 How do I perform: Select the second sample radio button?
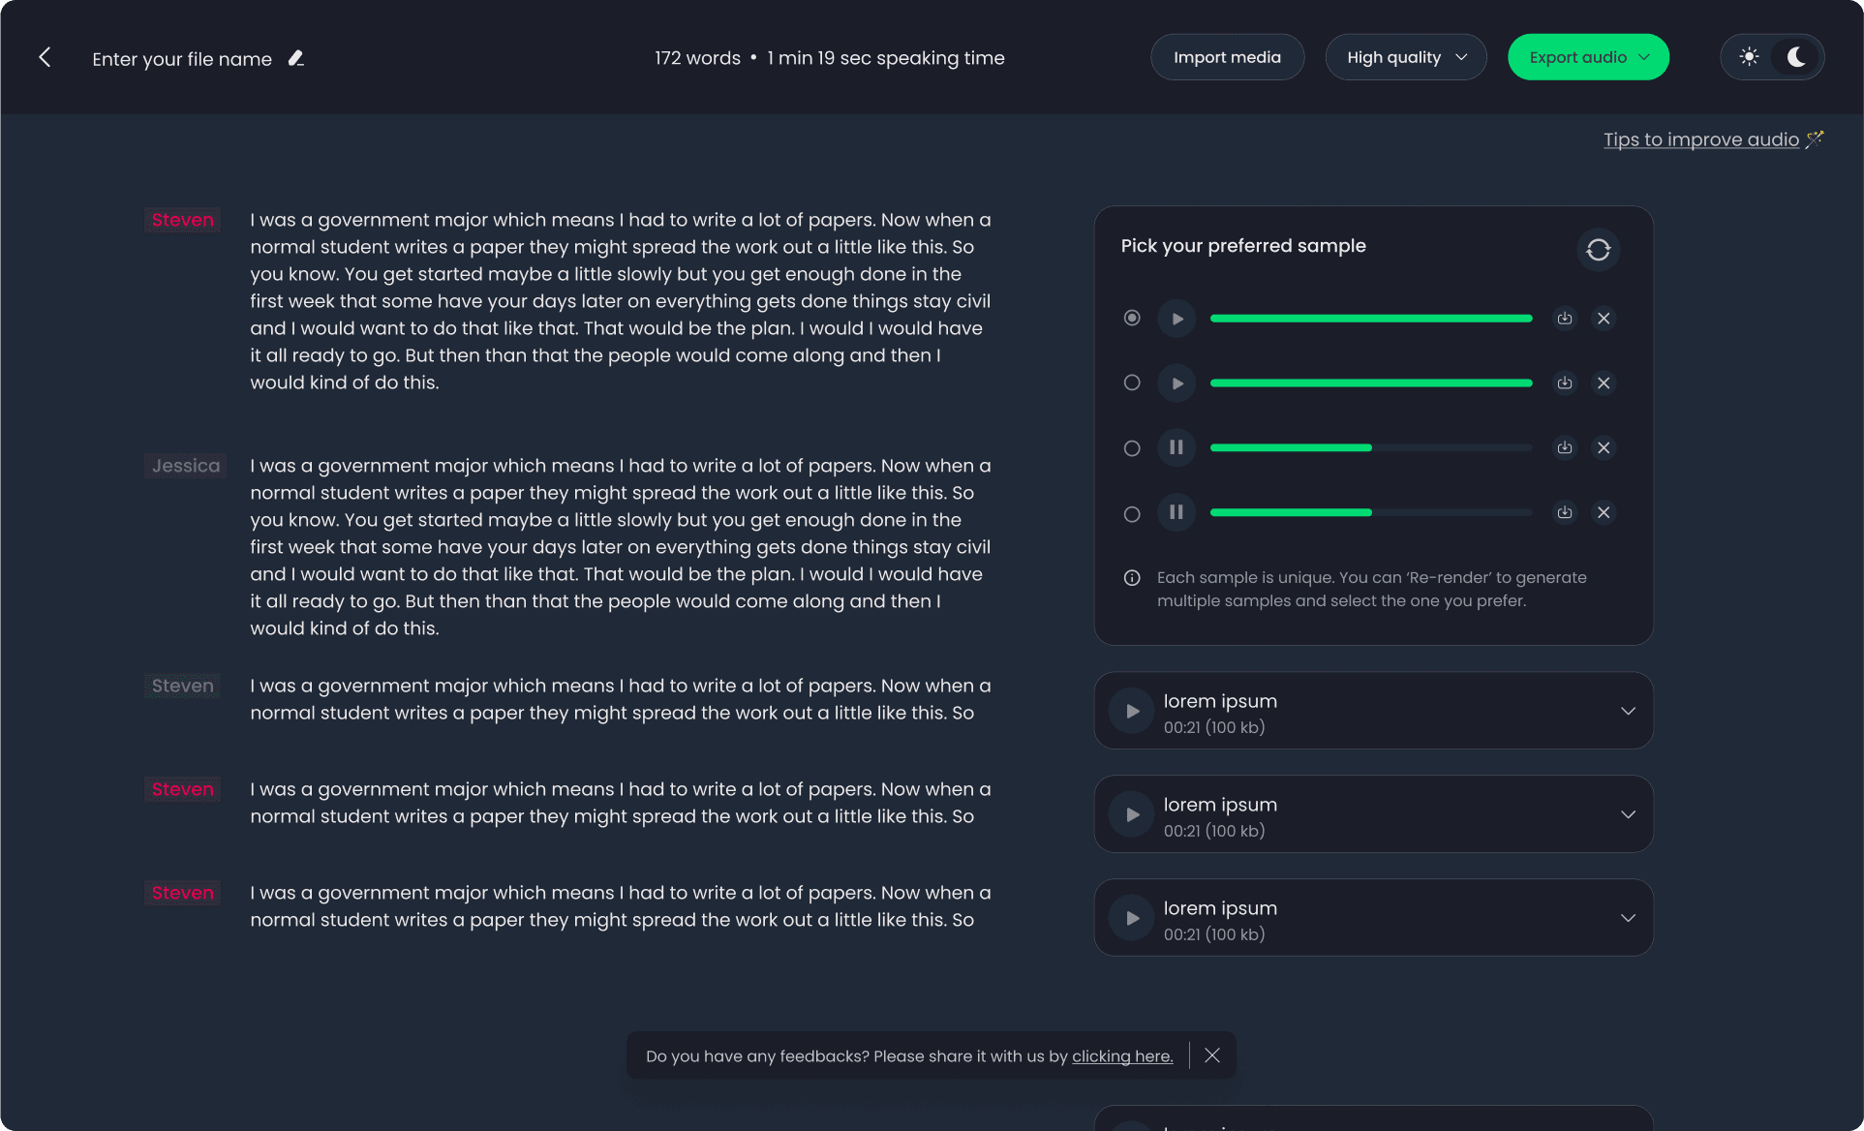[1131, 382]
